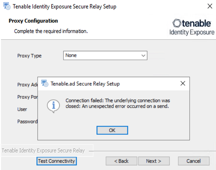Open the Proxy Type dropdown
This screenshot has width=216, height=170.
point(105,56)
